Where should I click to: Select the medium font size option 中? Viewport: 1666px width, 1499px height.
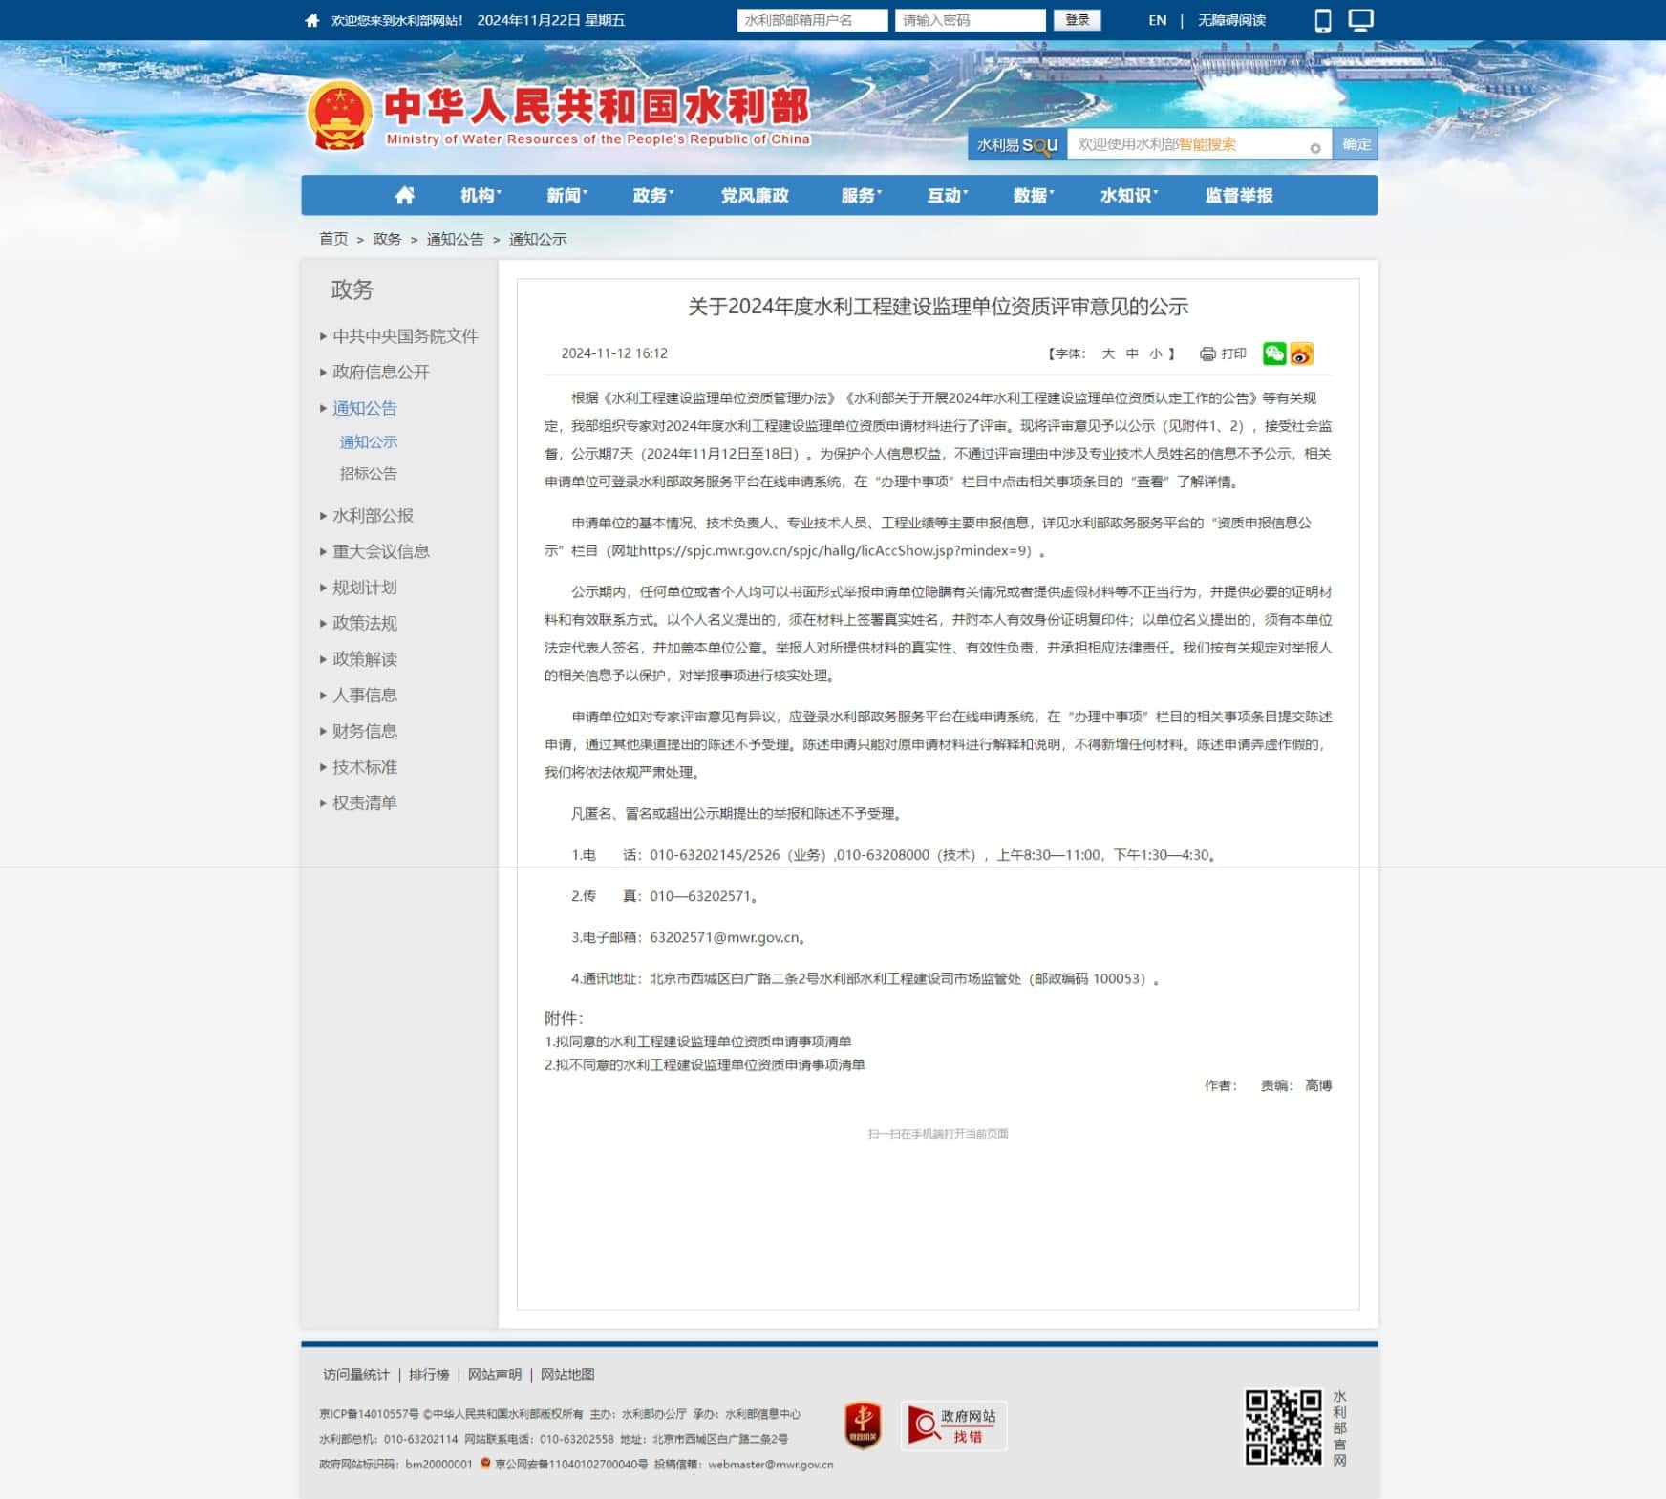pos(1132,353)
